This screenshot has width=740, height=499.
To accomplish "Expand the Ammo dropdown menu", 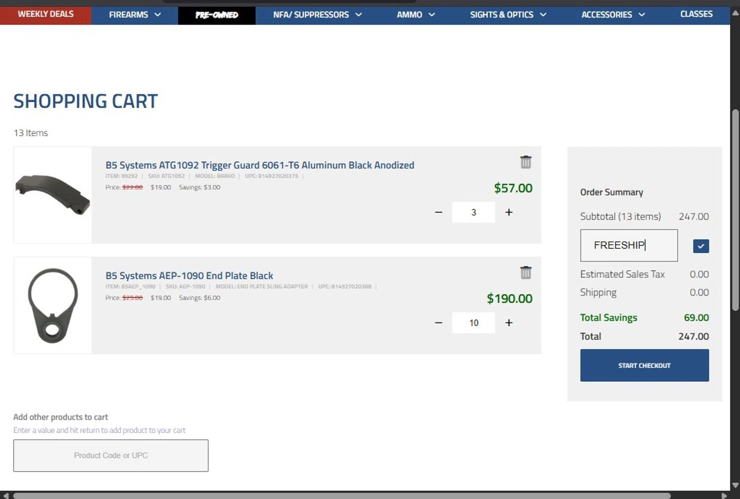I will [x=416, y=15].
